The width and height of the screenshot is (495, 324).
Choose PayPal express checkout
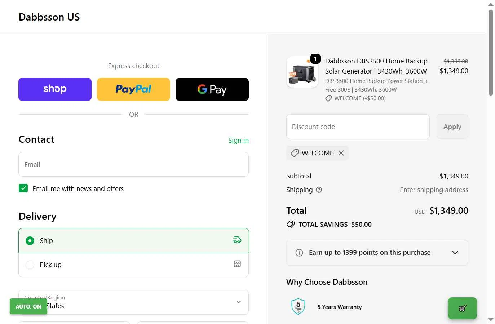(x=133, y=89)
